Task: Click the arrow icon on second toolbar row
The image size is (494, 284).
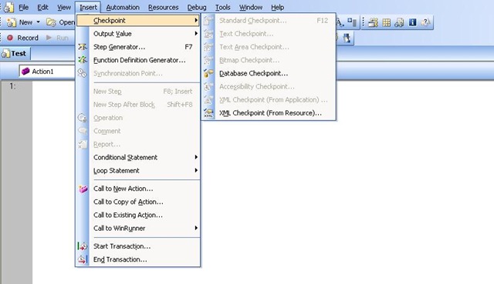Action: (x=347, y=38)
